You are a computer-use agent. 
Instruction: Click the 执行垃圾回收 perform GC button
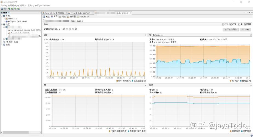231,30
